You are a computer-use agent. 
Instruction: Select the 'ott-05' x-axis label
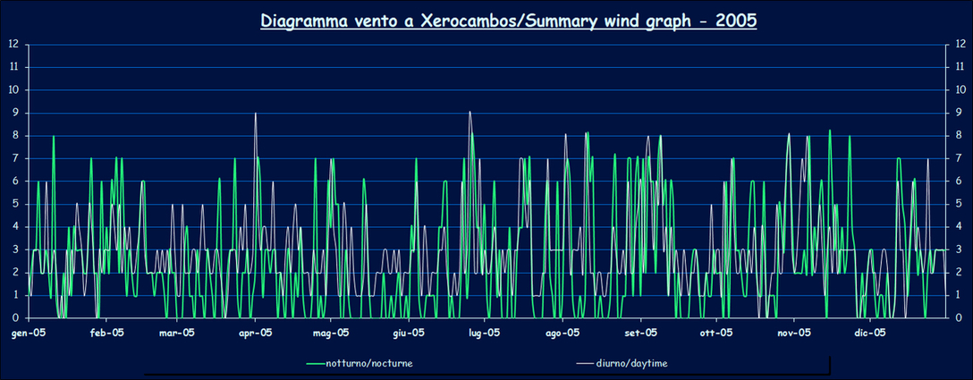tap(715, 333)
